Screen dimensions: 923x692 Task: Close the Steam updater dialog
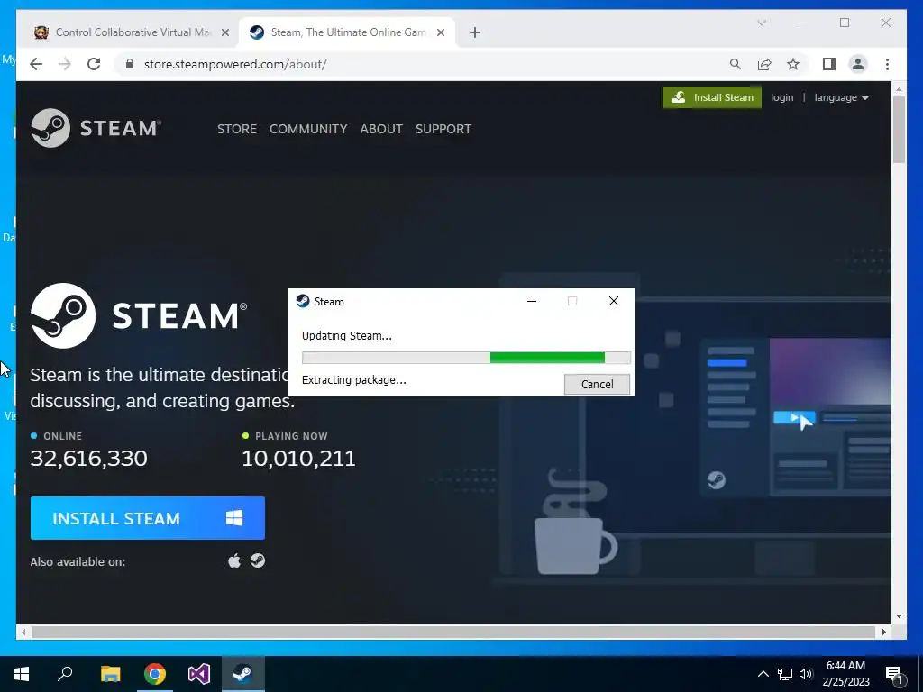613,301
